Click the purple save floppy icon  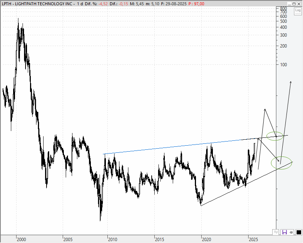285,232
